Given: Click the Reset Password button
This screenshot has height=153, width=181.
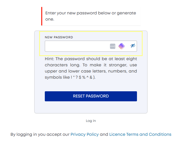Looking at the screenshot, I should [91, 96].
